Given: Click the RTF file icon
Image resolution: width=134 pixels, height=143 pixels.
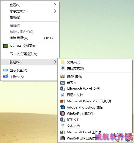Looking at the screenshot, I should point(63,120).
